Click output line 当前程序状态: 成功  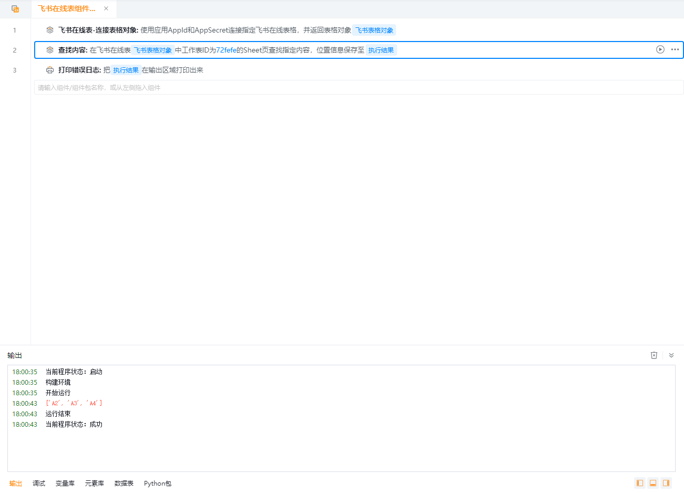tap(74, 424)
